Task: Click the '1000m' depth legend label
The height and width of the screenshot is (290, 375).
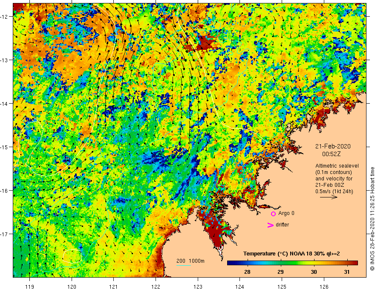Action: (x=196, y=261)
